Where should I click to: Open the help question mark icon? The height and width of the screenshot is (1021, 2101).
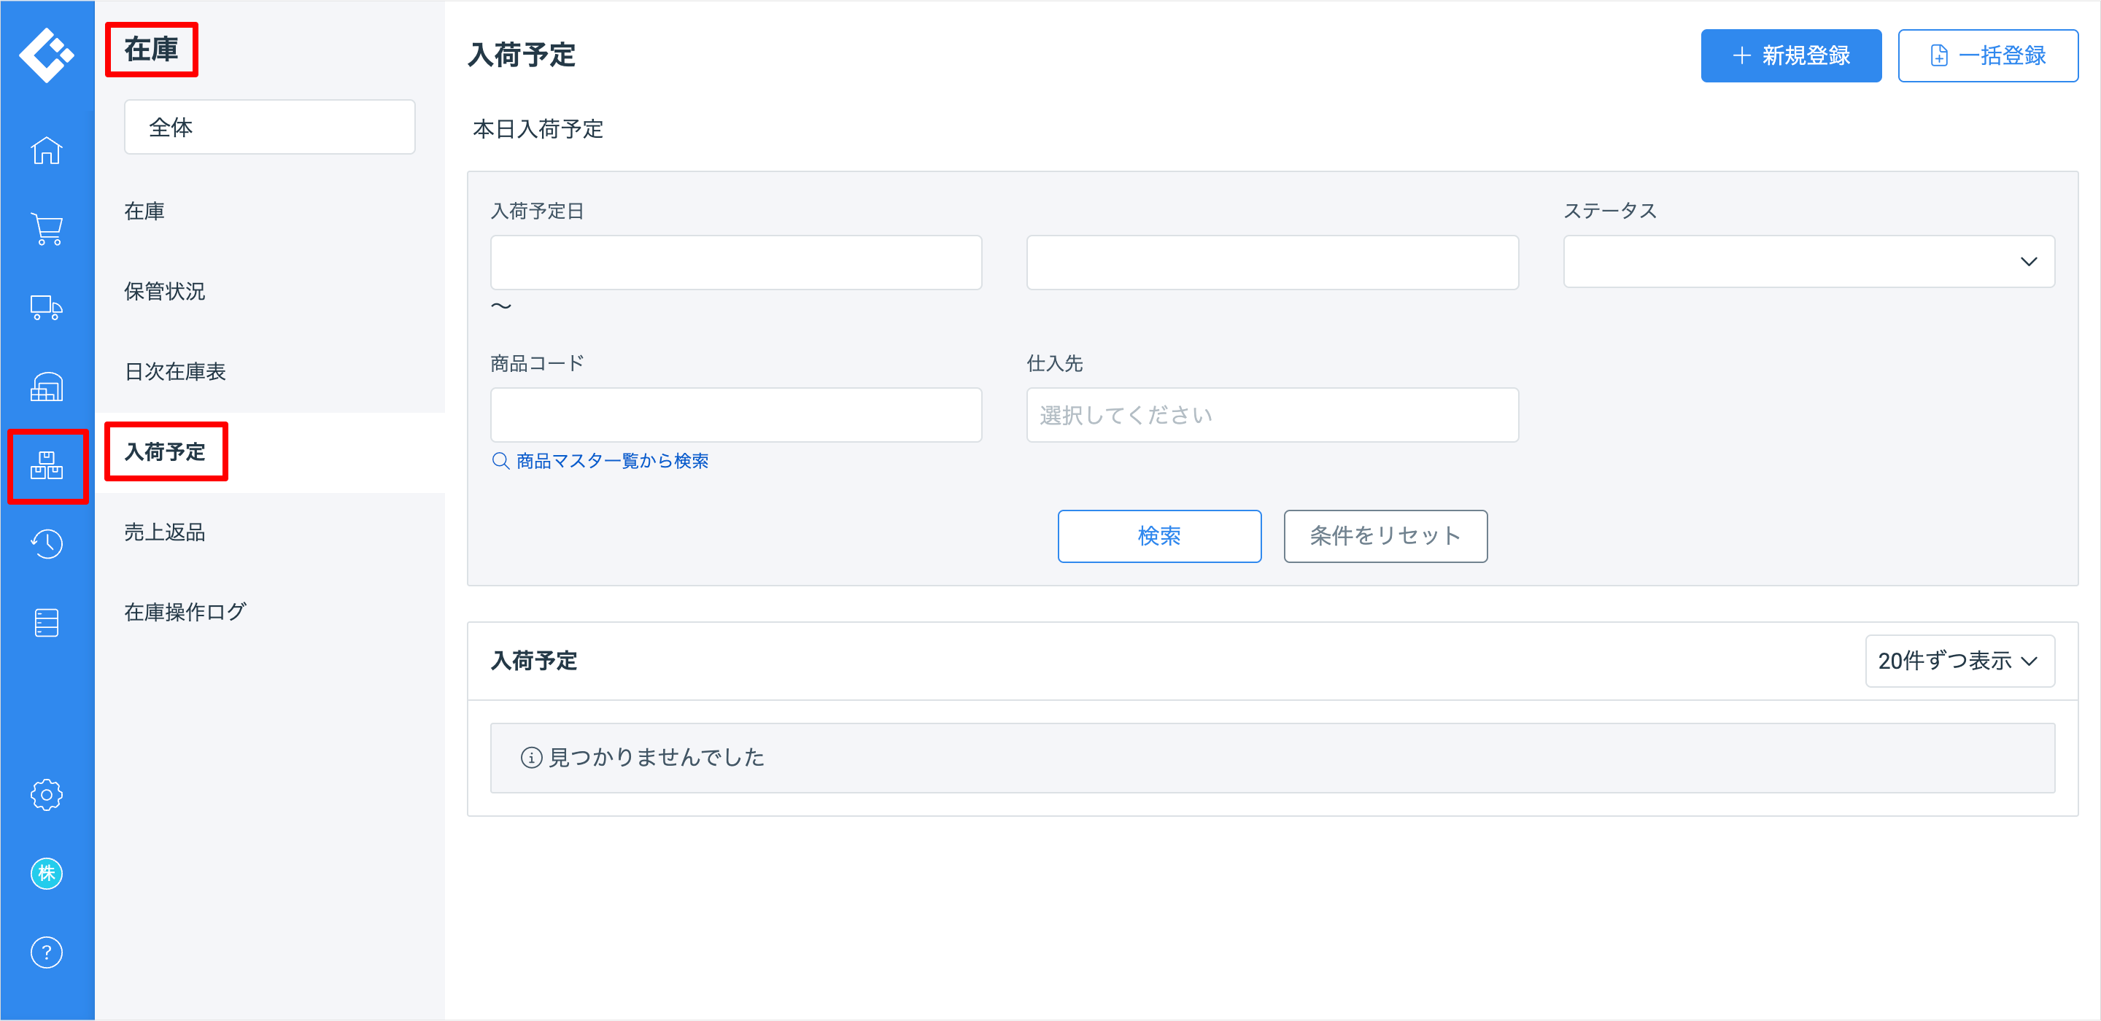[x=47, y=952]
